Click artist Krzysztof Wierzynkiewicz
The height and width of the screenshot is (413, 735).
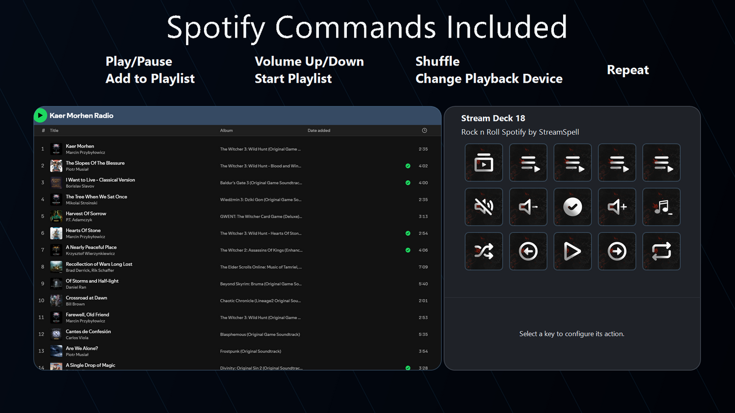click(x=90, y=253)
